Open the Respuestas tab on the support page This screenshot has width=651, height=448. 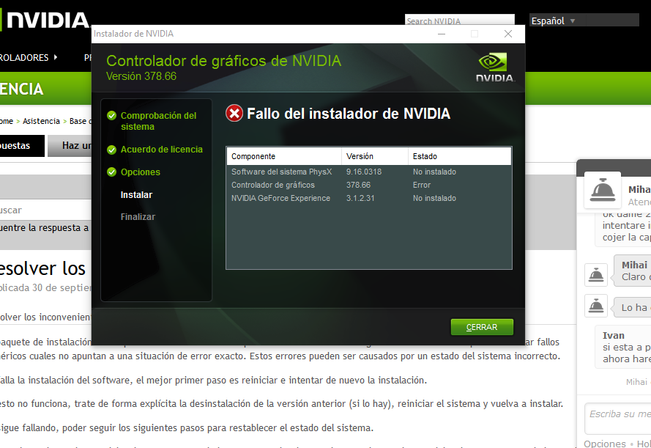(21, 146)
